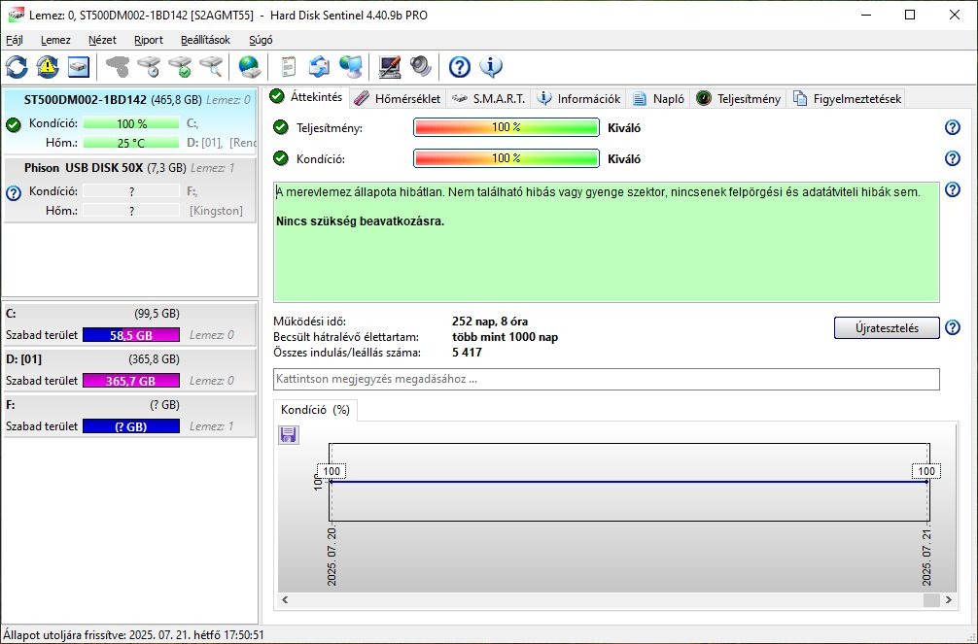Click the speaker sound toolbar icon
Viewport: 978px width, 644px height.
point(420,67)
